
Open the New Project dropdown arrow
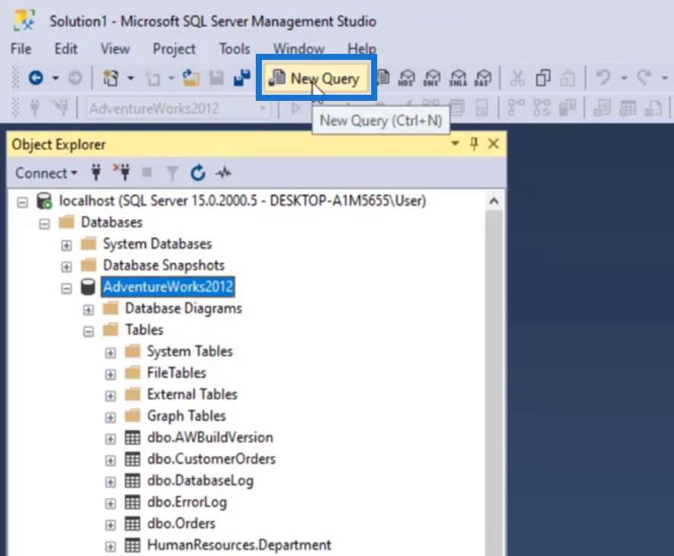(x=131, y=78)
